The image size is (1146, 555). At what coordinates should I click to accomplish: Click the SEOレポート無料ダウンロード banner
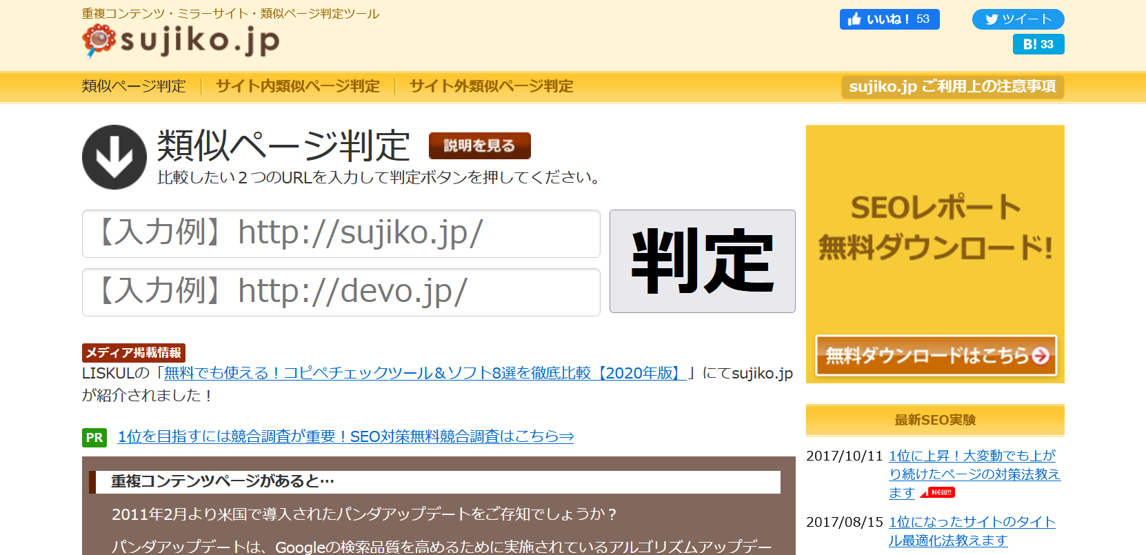pyautogui.click(x=935, y=254)
